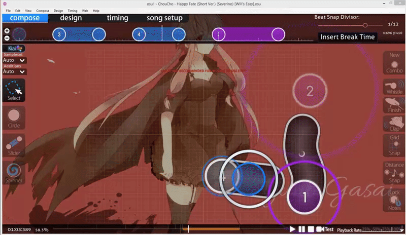Select purple slider head 1 in playfield
This screenshot has width=406, height=235.
(304, 197)
